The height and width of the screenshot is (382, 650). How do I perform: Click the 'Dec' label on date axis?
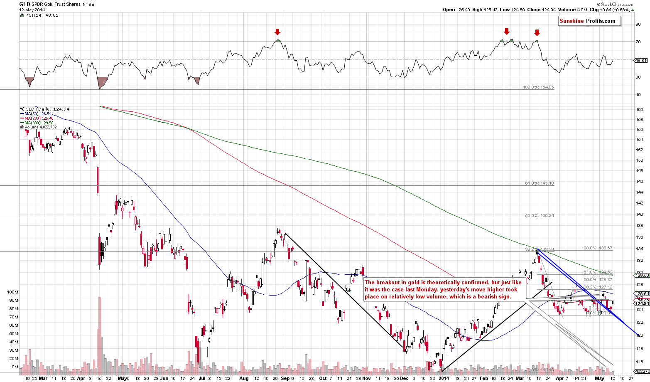(x=404, y=379)
